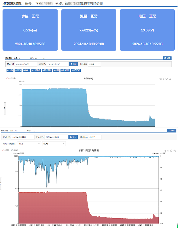178x228 pixels.
Task: Click the area-zoom icon on the 水位1-流速1 comparison chart
Action: tap(165, 150)
